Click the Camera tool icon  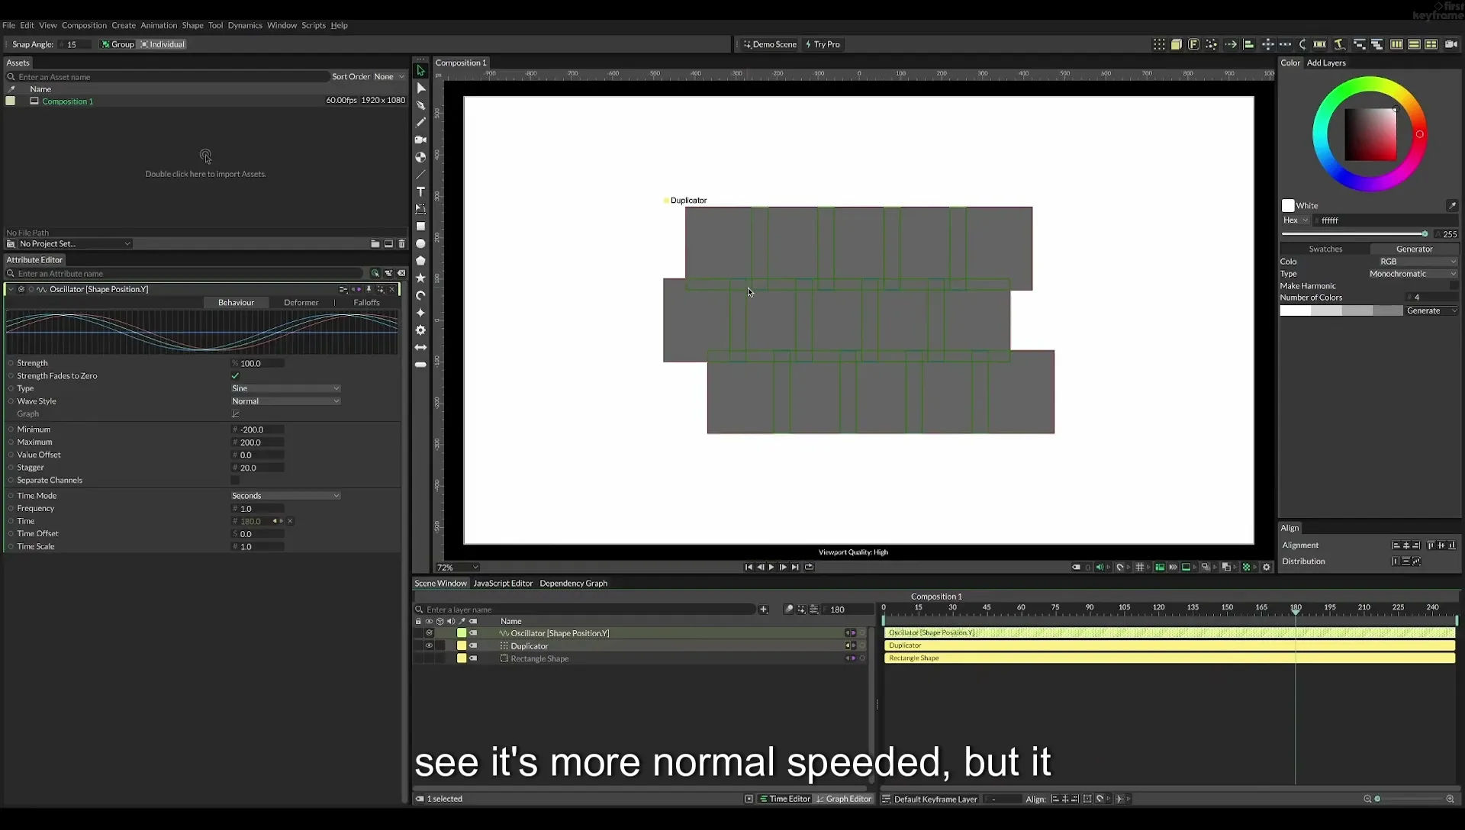[x=420, y=140]
